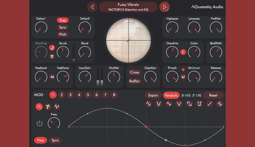Select modulator tab 6
Image resolution: width=255 pixels, height=147 pixels.
(97, 95)
